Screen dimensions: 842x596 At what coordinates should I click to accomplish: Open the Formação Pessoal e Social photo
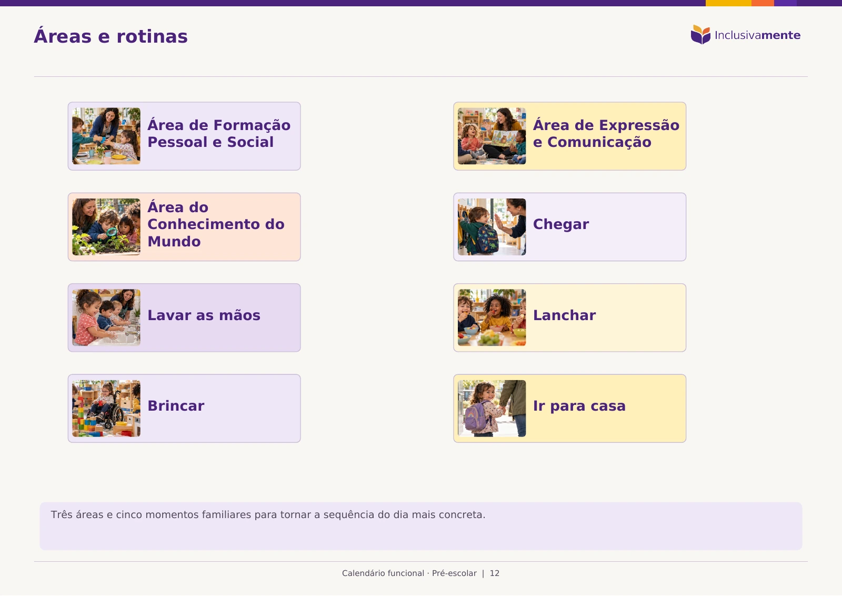click(x=106, y=136)
